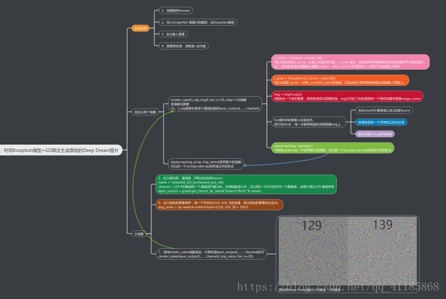Click the purple sub-node mentioning img
The width and height of the screenshot is (446, 299).
(374, 134)
